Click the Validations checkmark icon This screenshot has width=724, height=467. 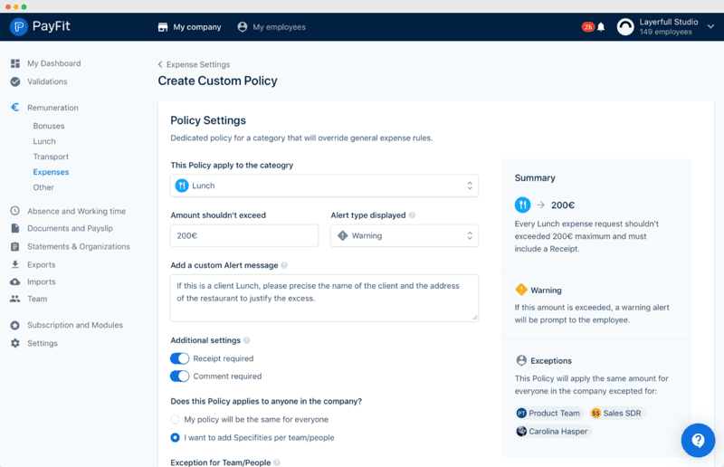pos(15,81)
